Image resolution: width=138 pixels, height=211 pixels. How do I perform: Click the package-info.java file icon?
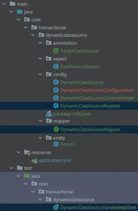(49, 114)
